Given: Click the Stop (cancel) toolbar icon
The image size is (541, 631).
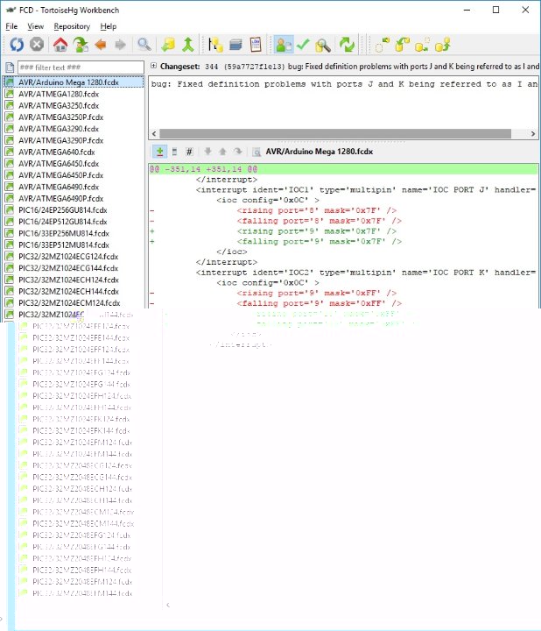Looking at the screenshot, I should click(x=37, y=45).
